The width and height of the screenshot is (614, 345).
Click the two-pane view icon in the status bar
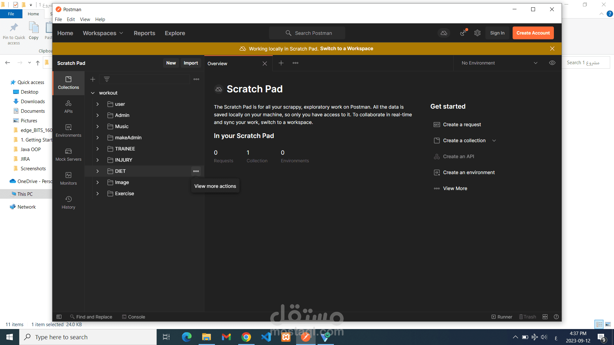(545, 317)
